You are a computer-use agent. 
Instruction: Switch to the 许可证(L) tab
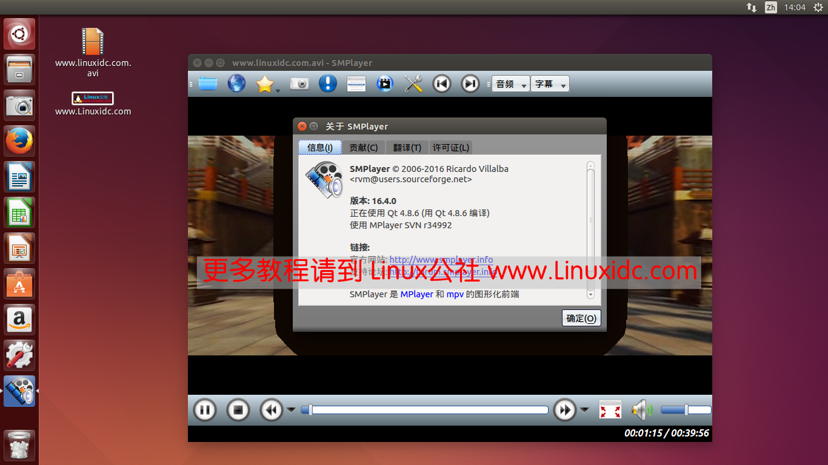451,147
